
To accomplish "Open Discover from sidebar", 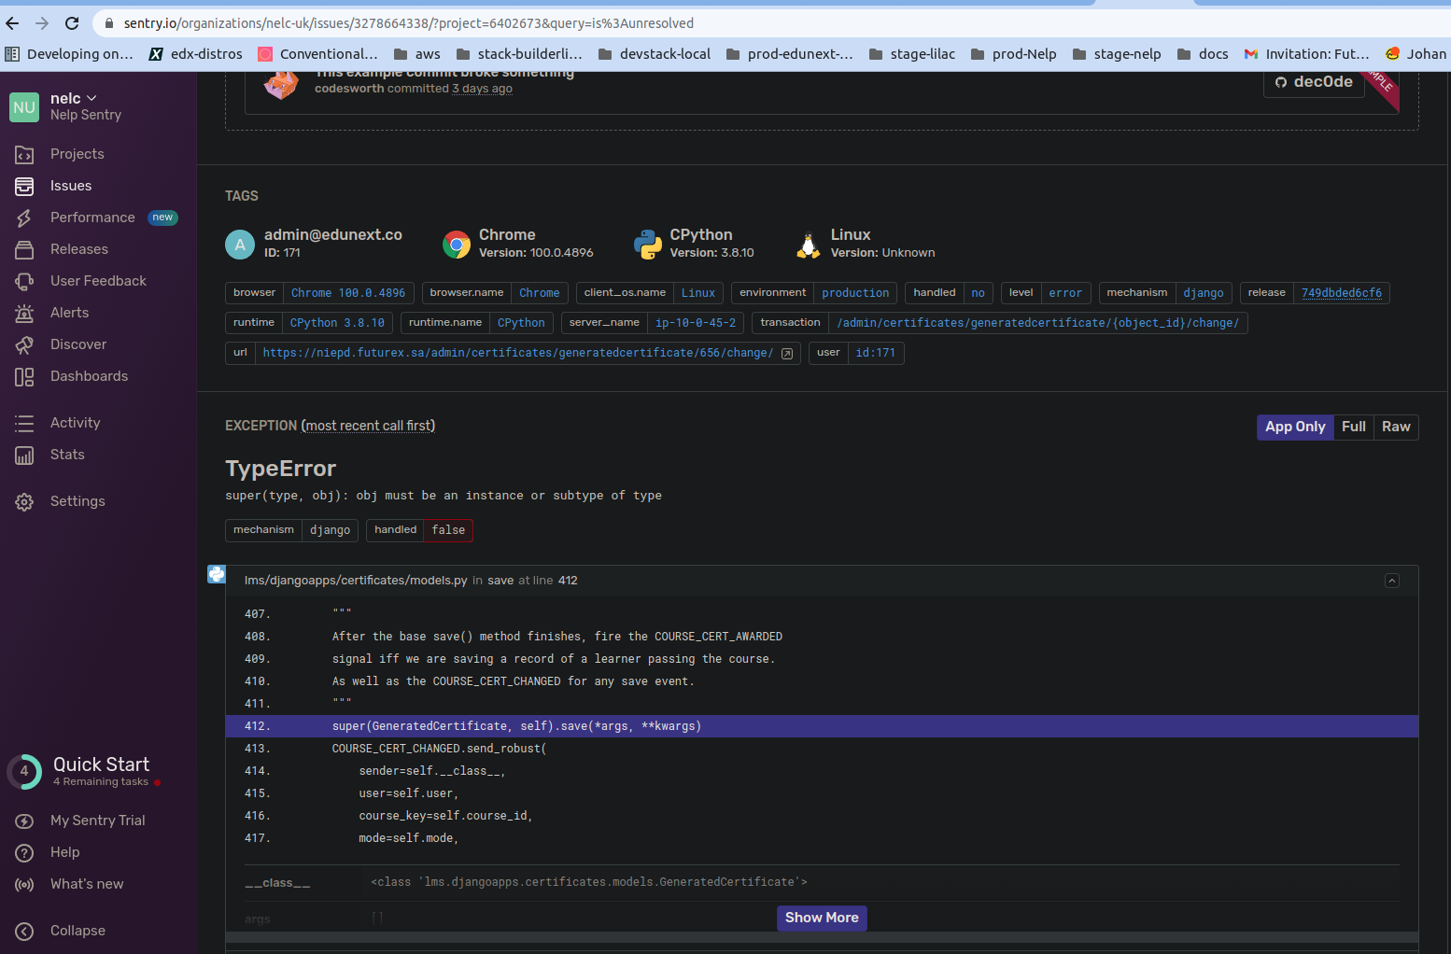I will coord(78,344).
